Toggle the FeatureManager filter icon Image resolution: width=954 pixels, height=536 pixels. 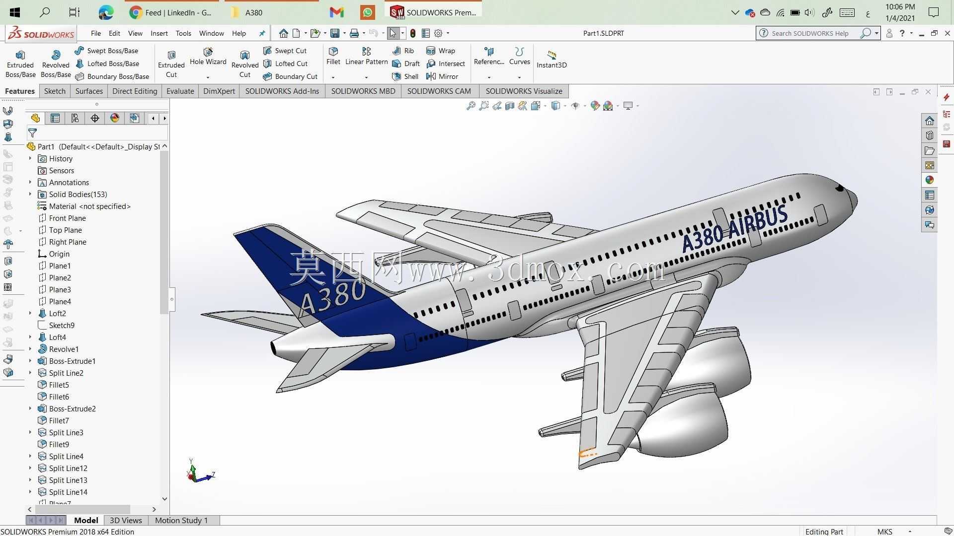click(32, 133)
